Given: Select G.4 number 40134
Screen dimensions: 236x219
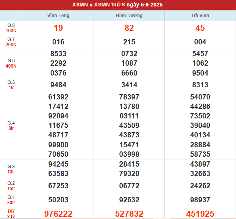Looking at the screenshot, I should 200,135.
